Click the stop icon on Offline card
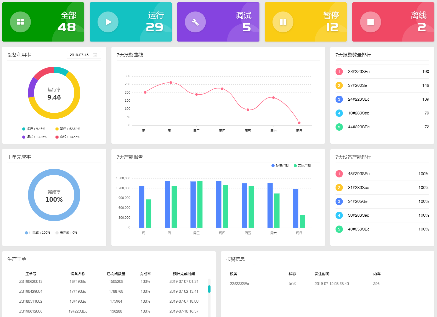 (370, 22)
